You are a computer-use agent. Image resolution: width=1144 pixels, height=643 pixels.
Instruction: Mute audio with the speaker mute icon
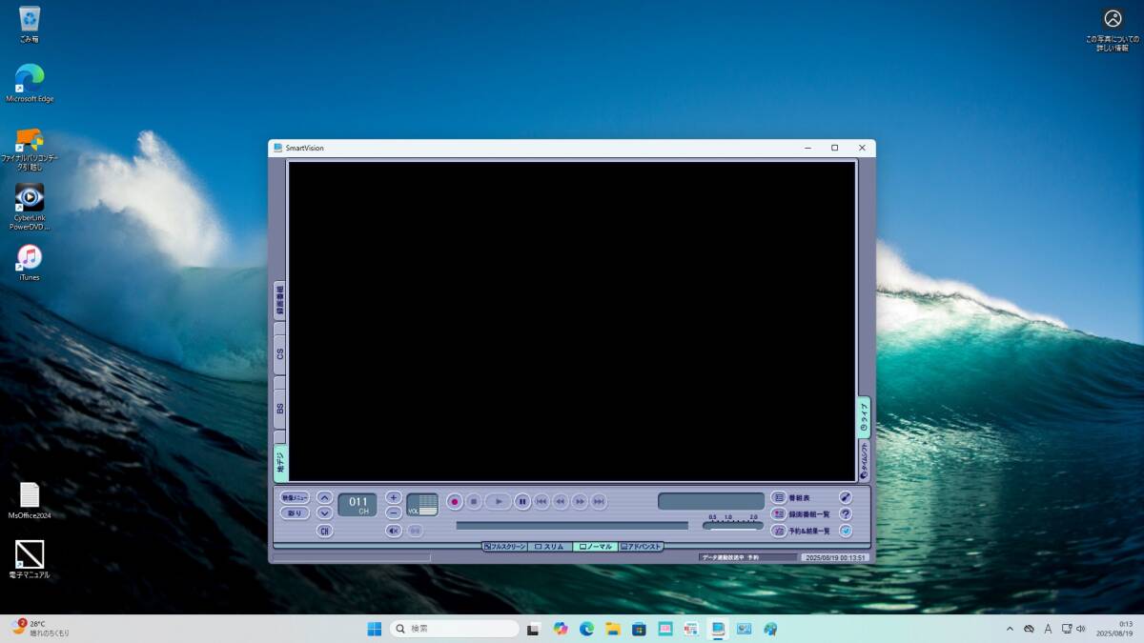pos(394,531)
